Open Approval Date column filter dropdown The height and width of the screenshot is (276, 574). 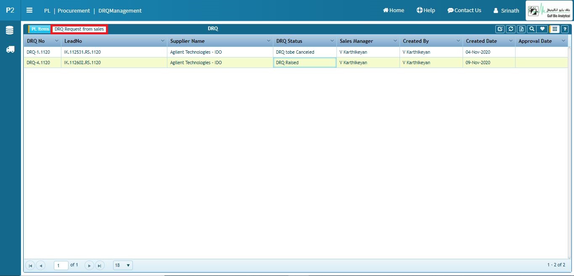click(563, 41)
